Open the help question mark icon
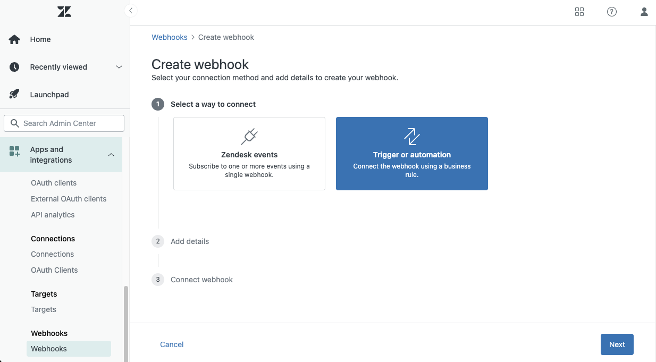Screen dimensions: 656x362 point(612,12)
